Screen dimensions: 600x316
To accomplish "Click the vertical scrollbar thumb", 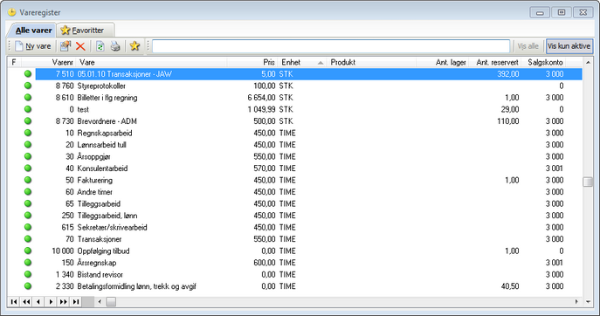I will click(588, 182).
